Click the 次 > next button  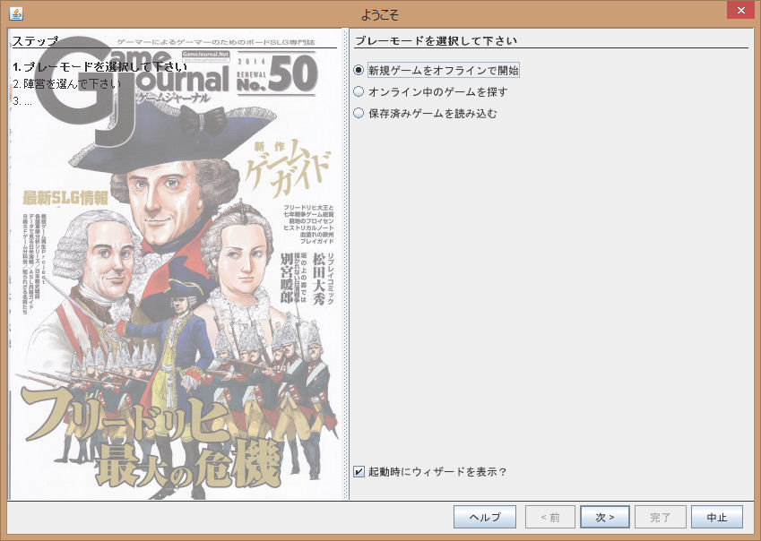(x=605, y=517)
